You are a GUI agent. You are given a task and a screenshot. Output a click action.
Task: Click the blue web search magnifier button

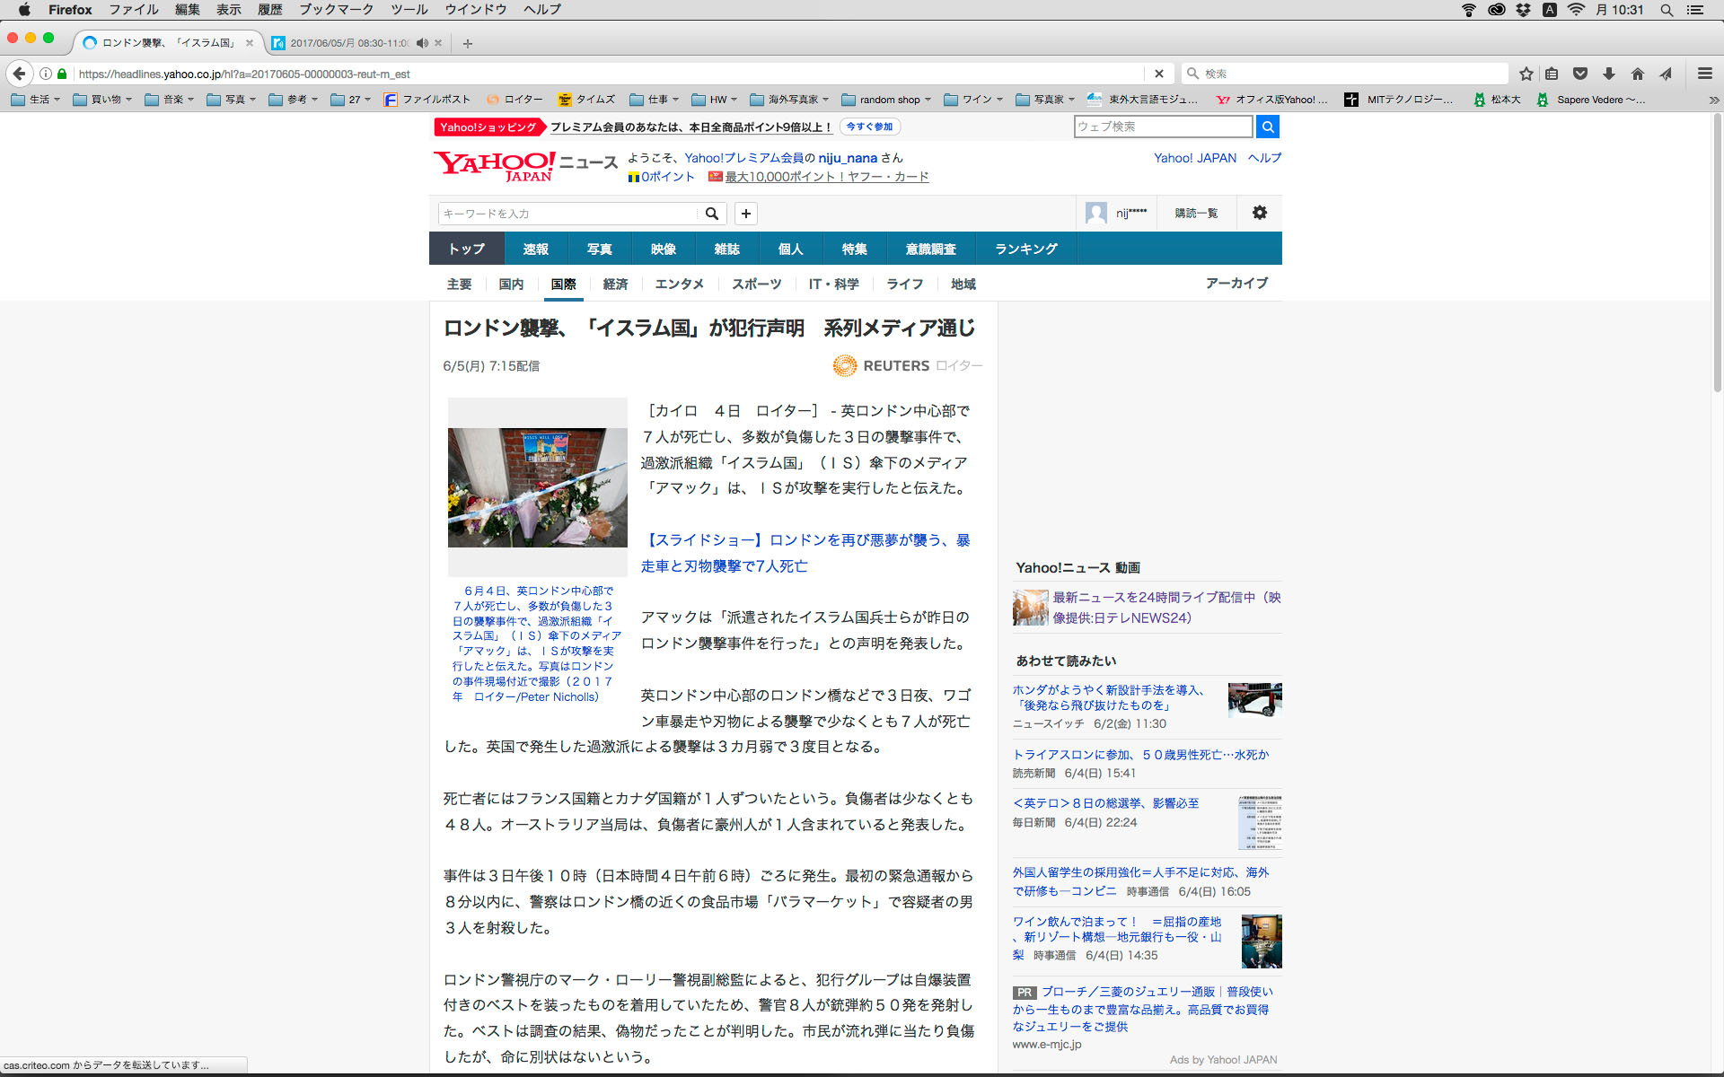pyautogui.click(x=1268, y=127)
